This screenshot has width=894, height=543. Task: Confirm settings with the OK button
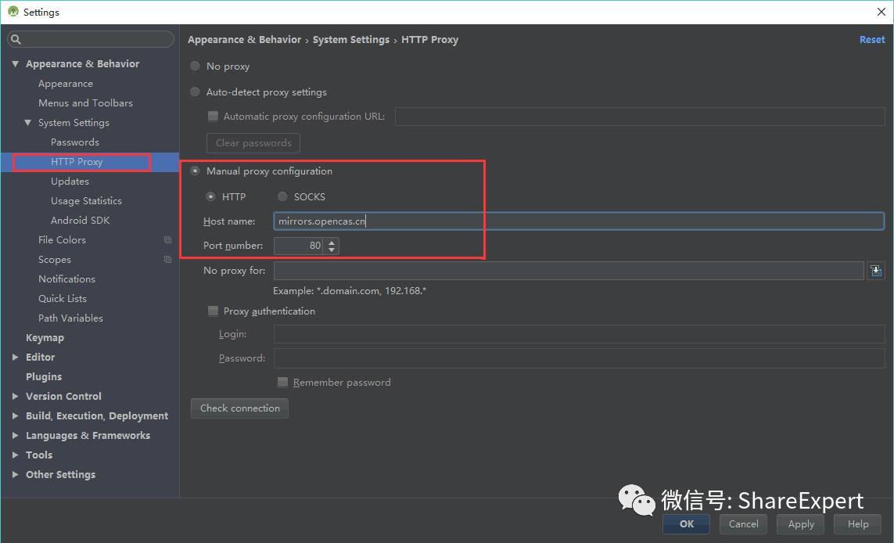click(x=687, y=524)
